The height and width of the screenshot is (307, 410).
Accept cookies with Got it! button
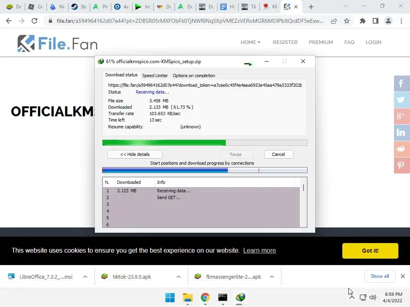tap(370, 251)
